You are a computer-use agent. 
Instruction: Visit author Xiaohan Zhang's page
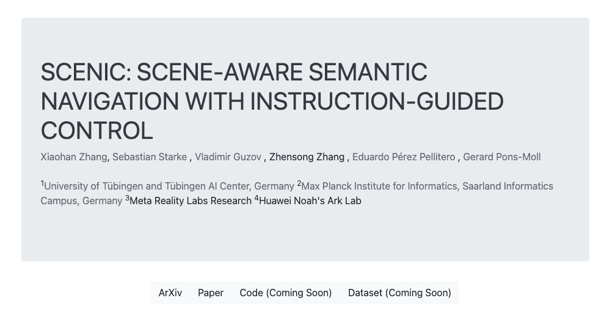(74, 157)
